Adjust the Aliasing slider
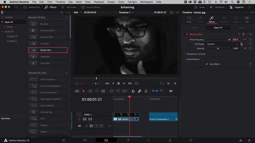This screenshot has width=255, height=143. (218, 48)
